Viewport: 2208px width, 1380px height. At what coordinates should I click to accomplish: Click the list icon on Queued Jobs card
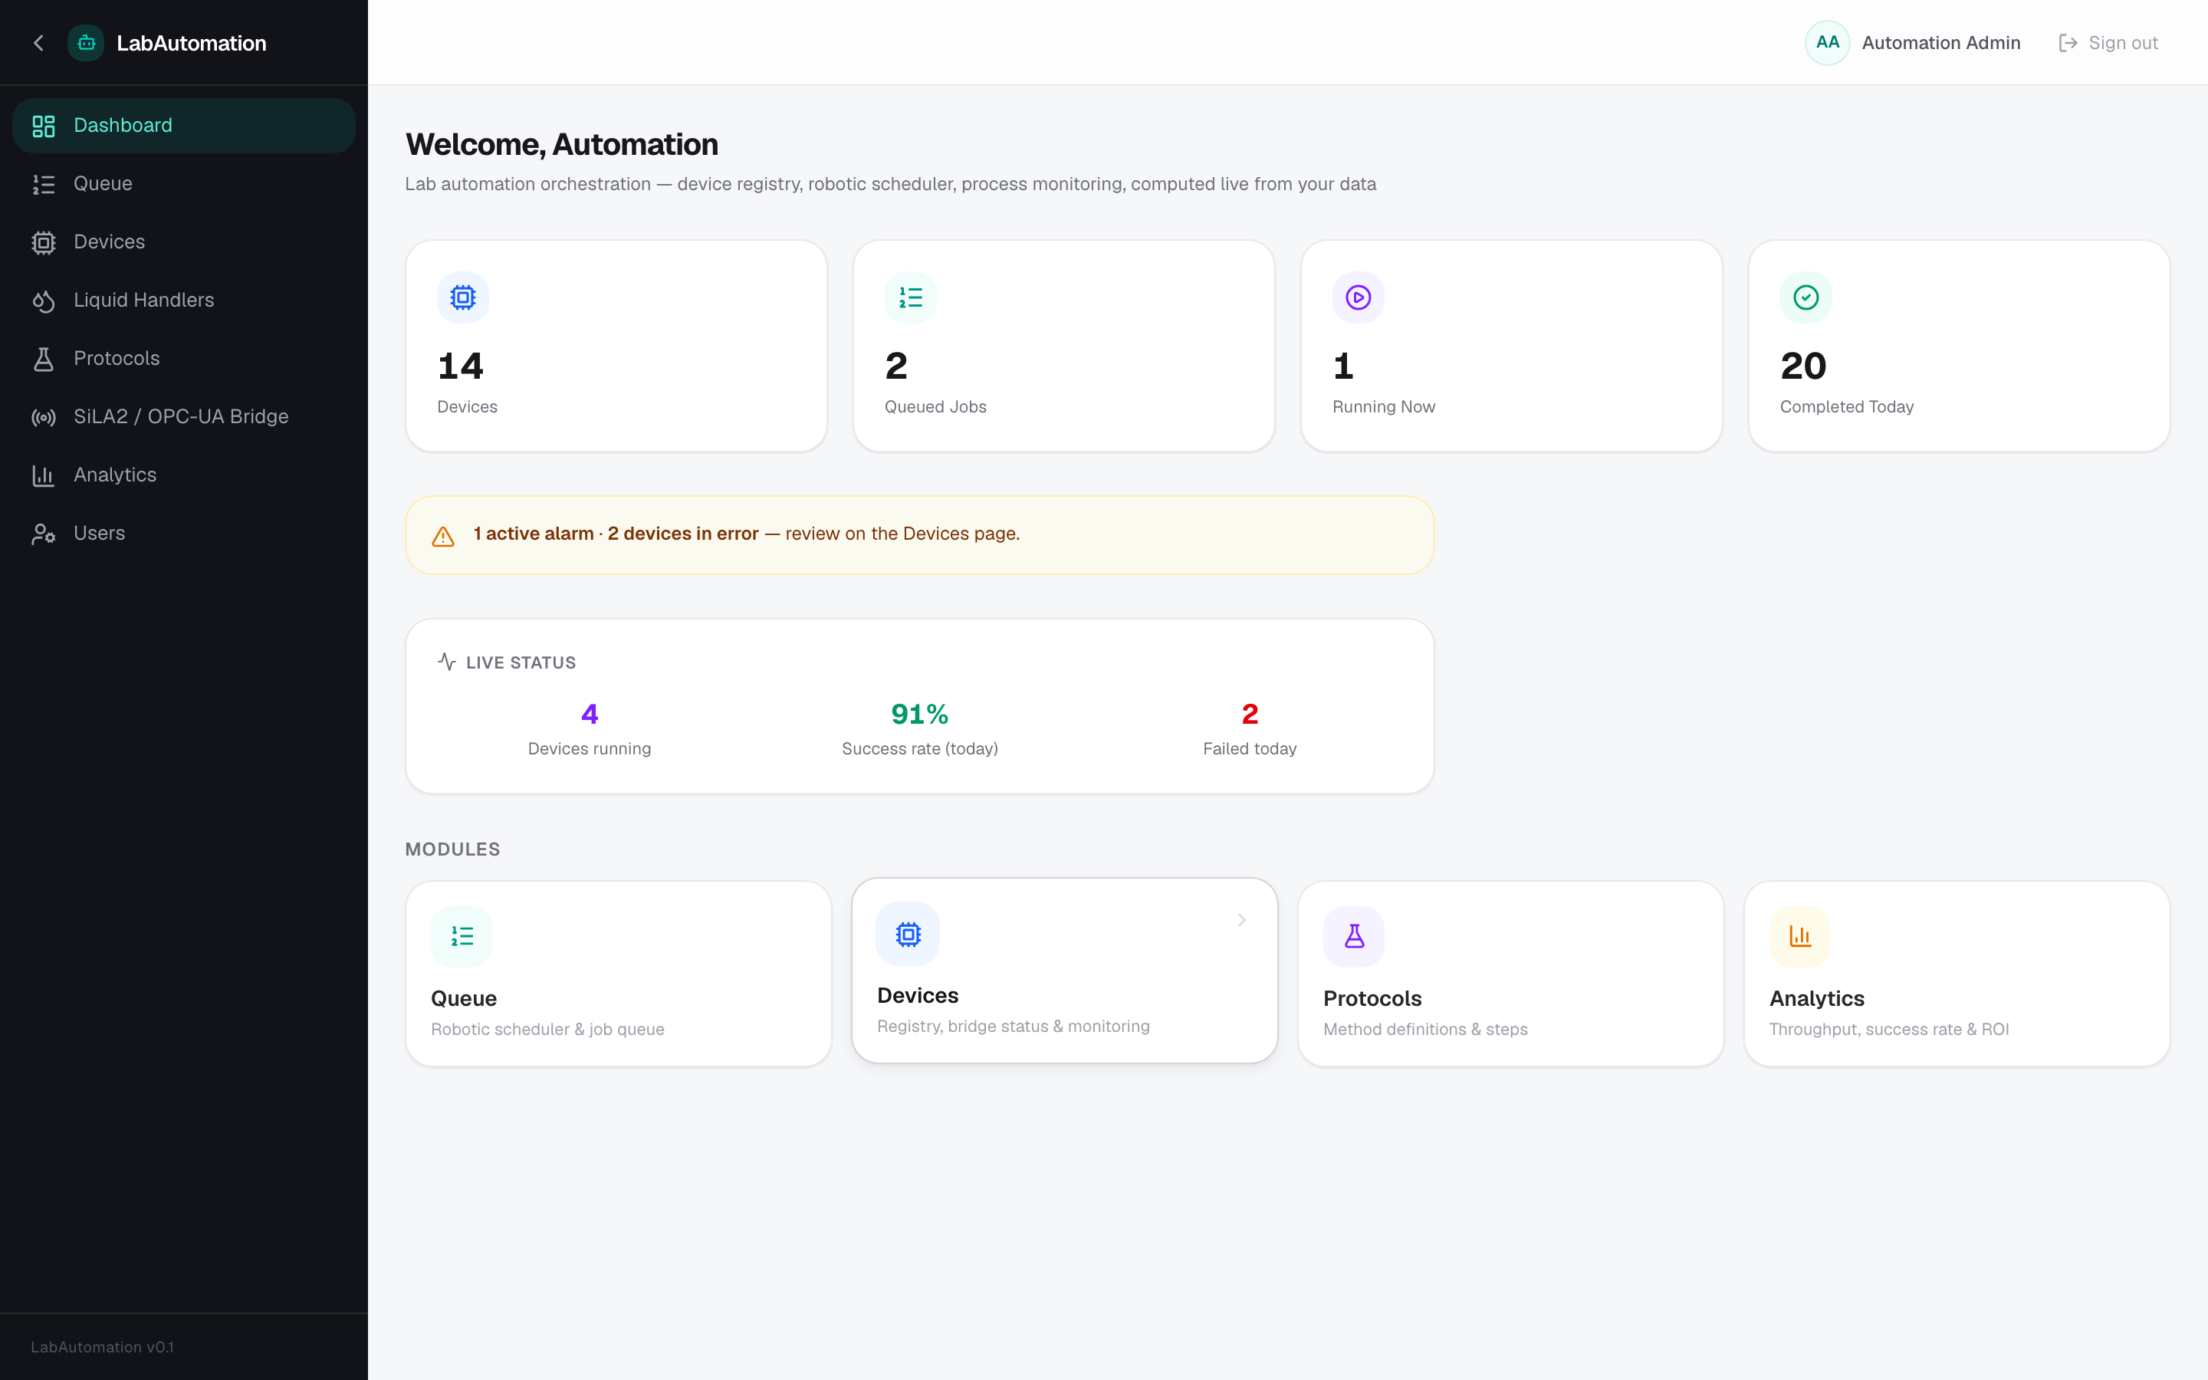pyautogui.click(x=911, y=297)
